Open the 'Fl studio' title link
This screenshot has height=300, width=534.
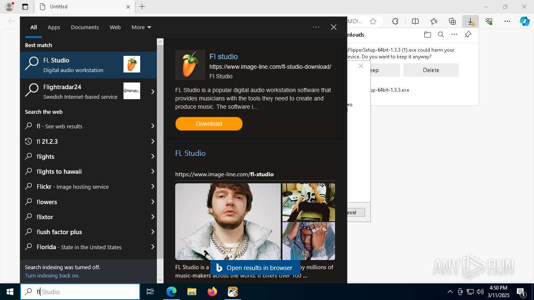point(224,57)
